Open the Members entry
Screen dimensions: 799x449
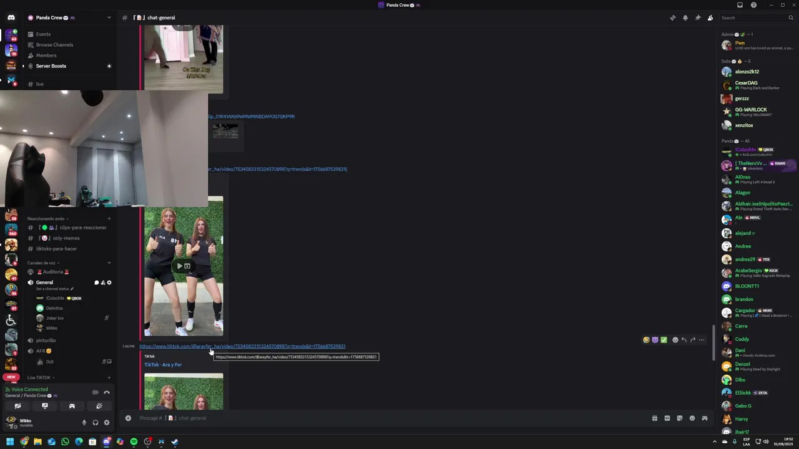pyautogui.click(x=69, y=56)
